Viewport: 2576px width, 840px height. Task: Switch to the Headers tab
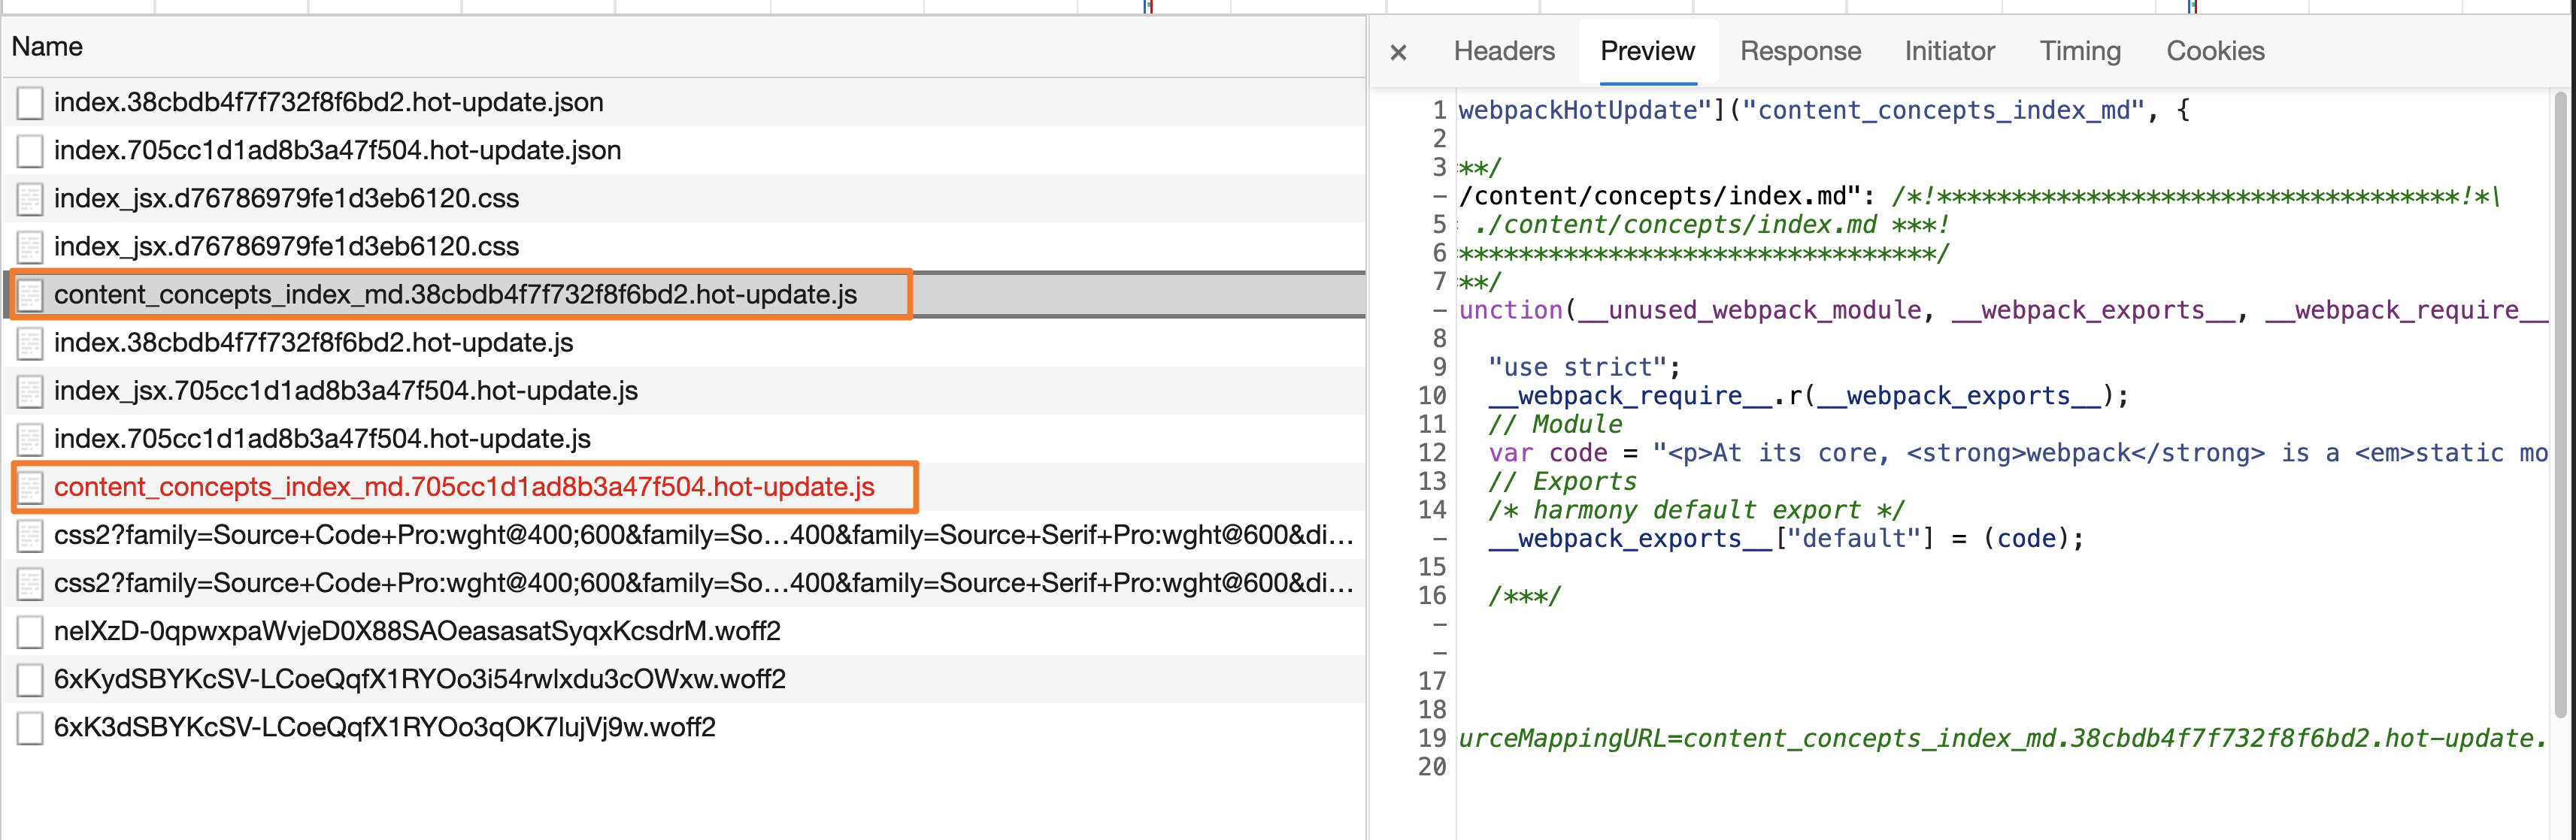tap(1504, 51)
